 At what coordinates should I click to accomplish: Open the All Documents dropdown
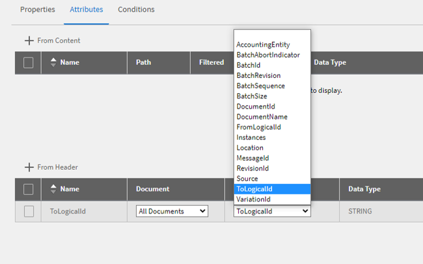[x=172, y=211]
